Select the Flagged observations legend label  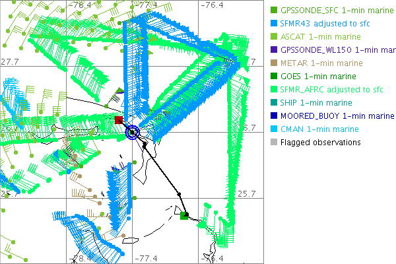pos(321,143)
